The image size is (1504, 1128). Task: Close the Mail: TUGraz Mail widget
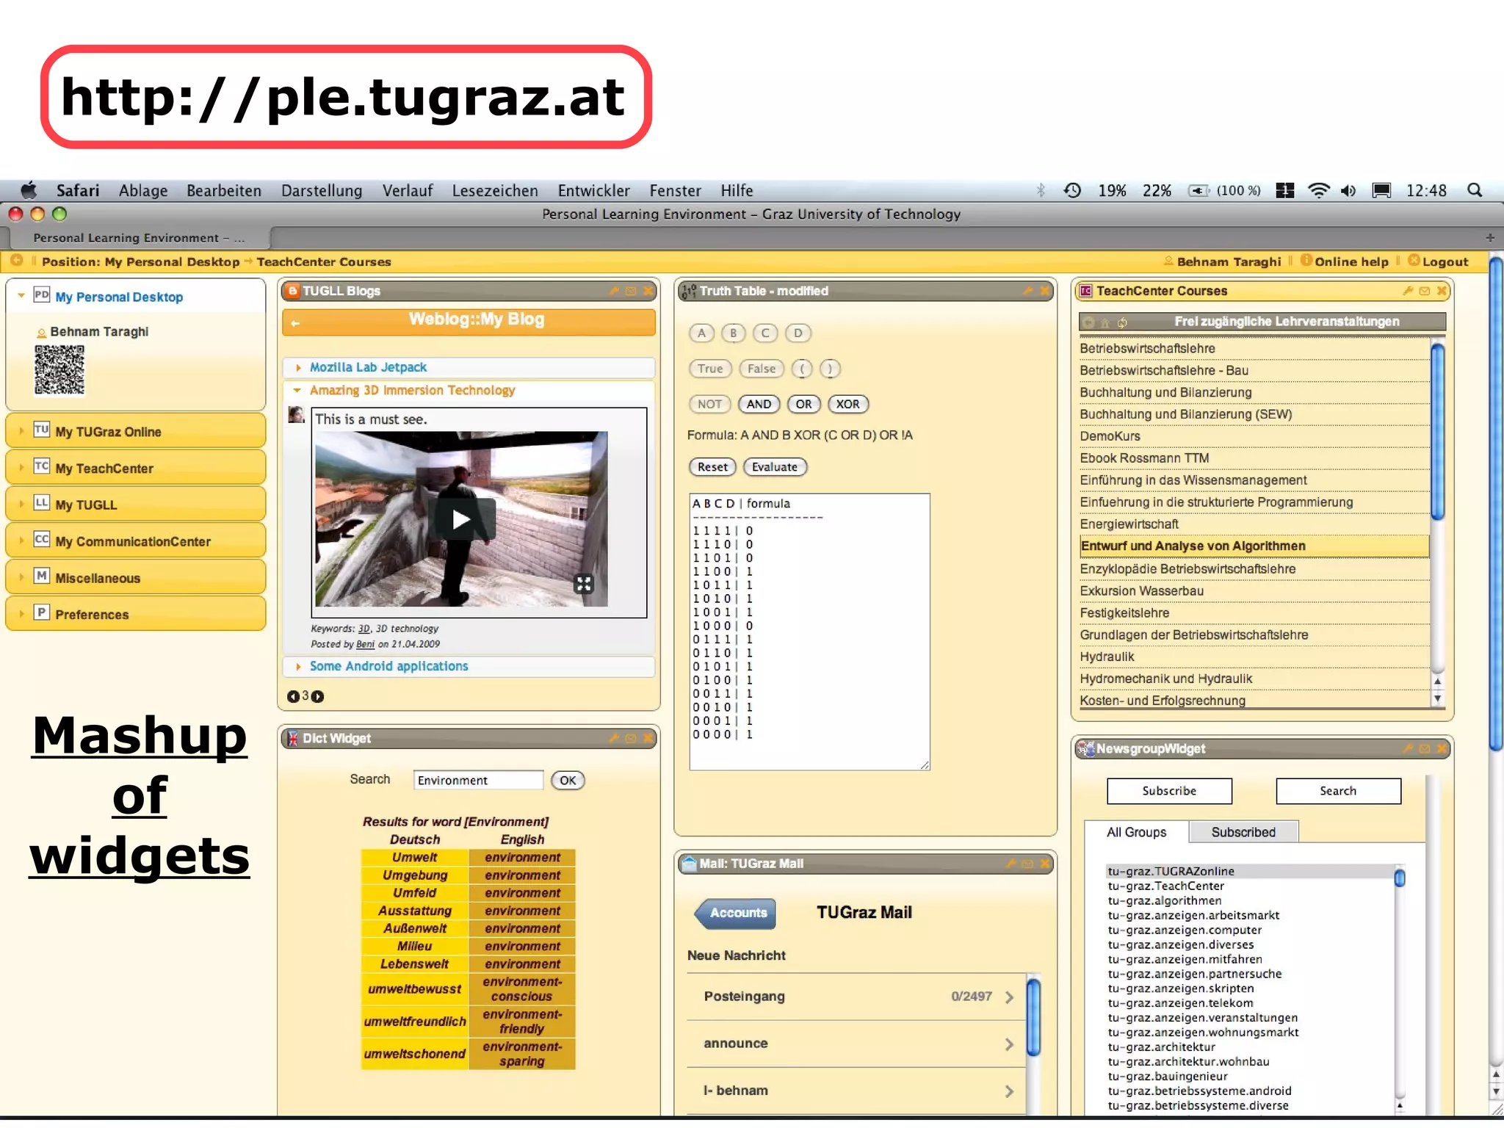(x=1044, y=864)
